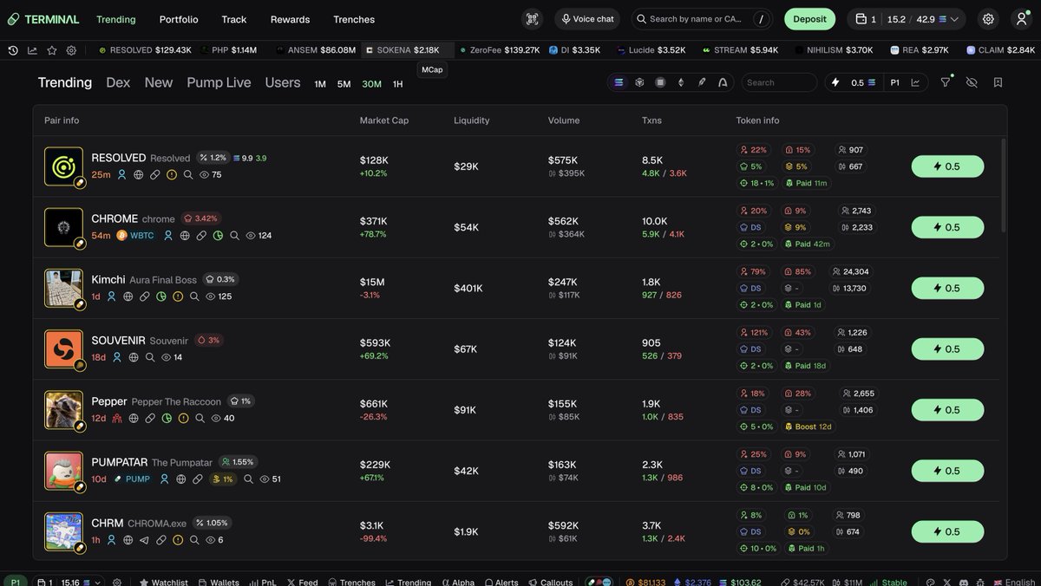Image resolution: width=1041 pixels, height=586 pixels.
Task: Expand the bottom-bar wallet 15.16 dropdown
Action: tap(67, 583)
